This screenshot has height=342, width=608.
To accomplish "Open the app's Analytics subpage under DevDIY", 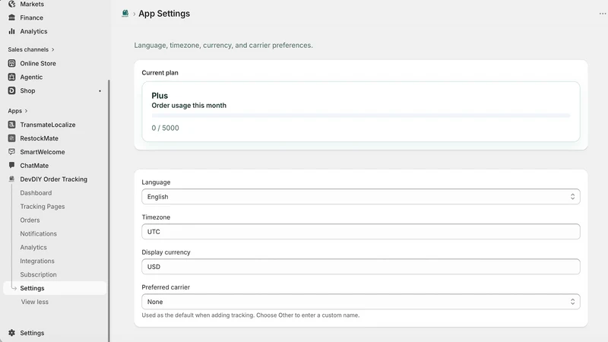I will [33, 247].
